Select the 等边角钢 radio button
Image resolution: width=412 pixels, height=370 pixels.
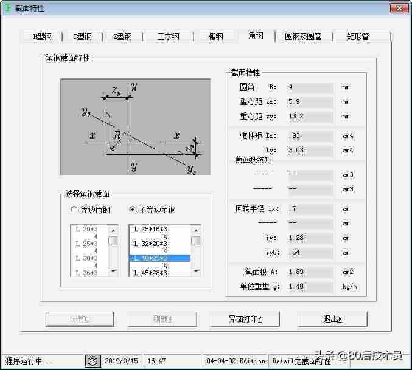point(91,210)
